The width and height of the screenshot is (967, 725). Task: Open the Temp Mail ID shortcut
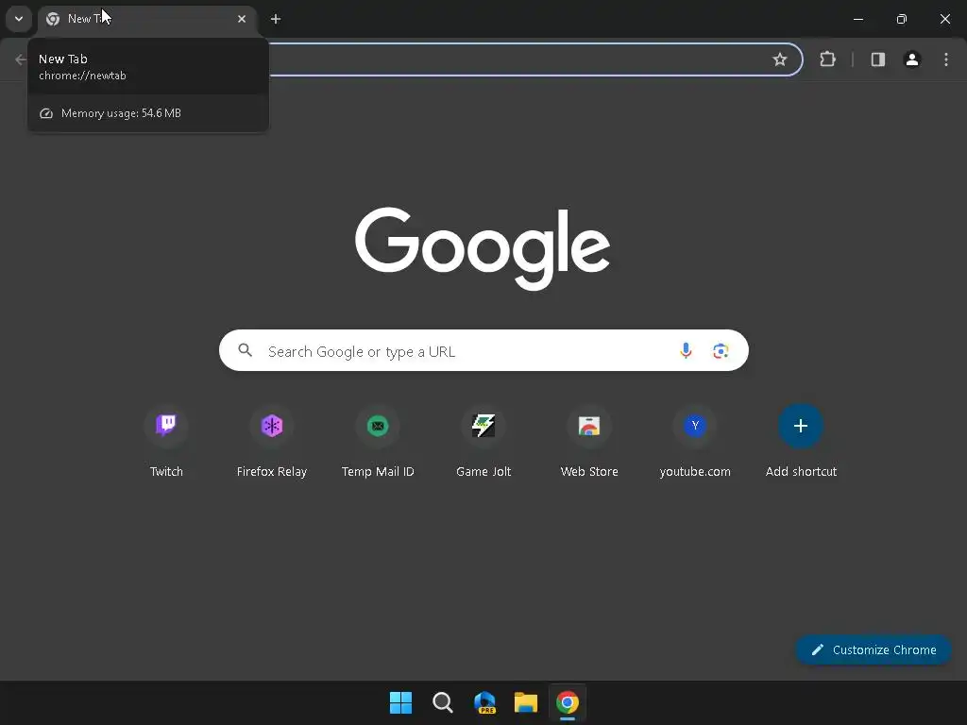[378, 442]
